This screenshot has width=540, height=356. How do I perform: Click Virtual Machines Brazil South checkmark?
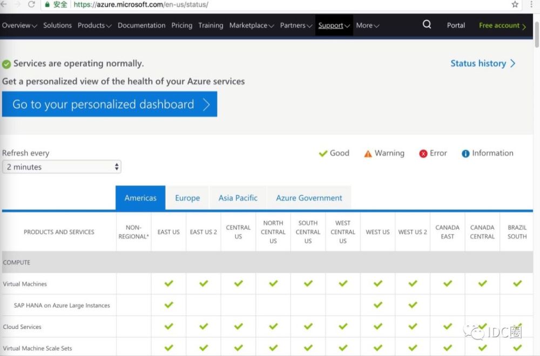point(517,283)
